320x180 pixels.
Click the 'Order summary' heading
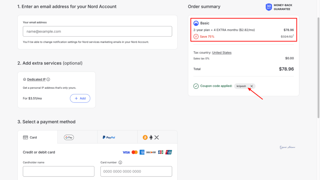tap(204, 7)
